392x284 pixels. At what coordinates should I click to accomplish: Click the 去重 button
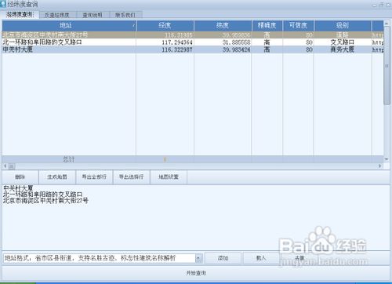(x=299, y=258)
